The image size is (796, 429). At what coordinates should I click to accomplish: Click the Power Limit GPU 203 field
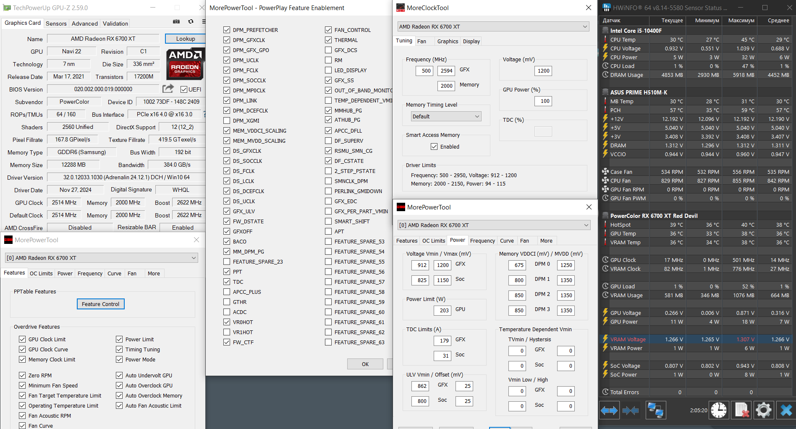(443, 310)
